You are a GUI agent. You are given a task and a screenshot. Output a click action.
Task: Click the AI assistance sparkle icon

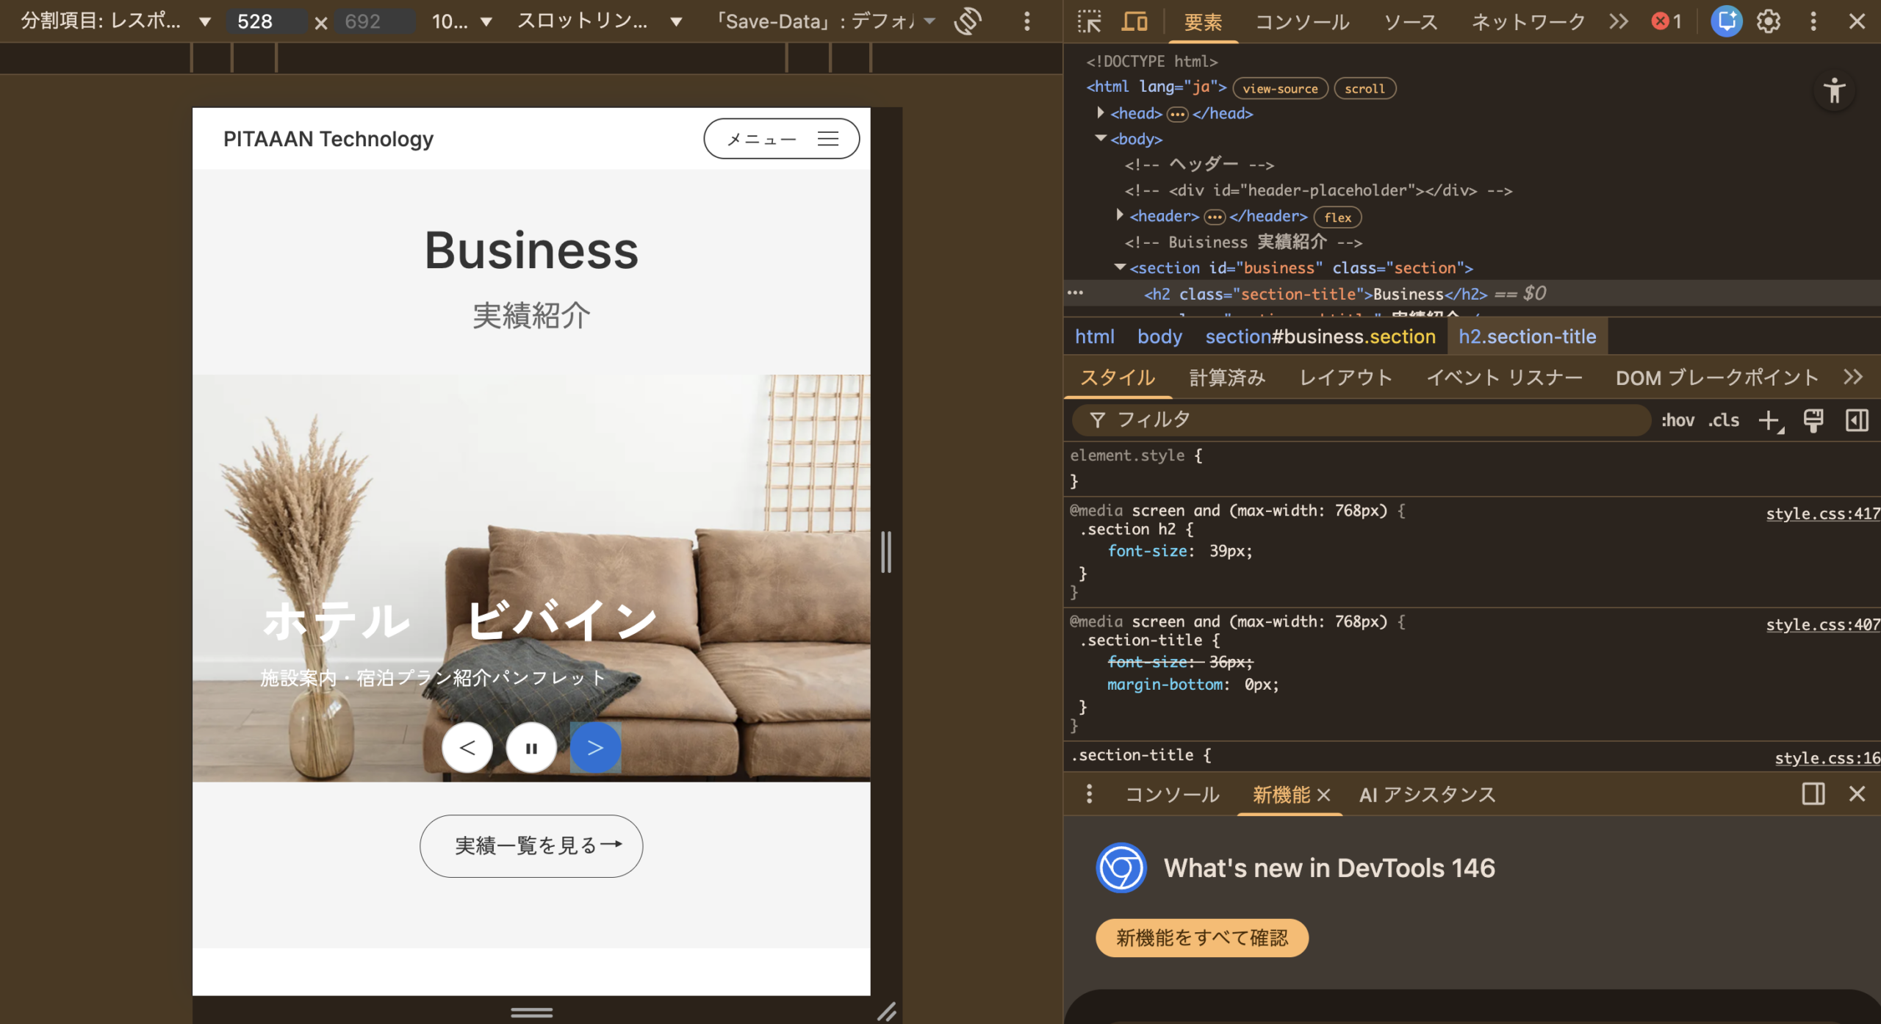pos(1726,21)
